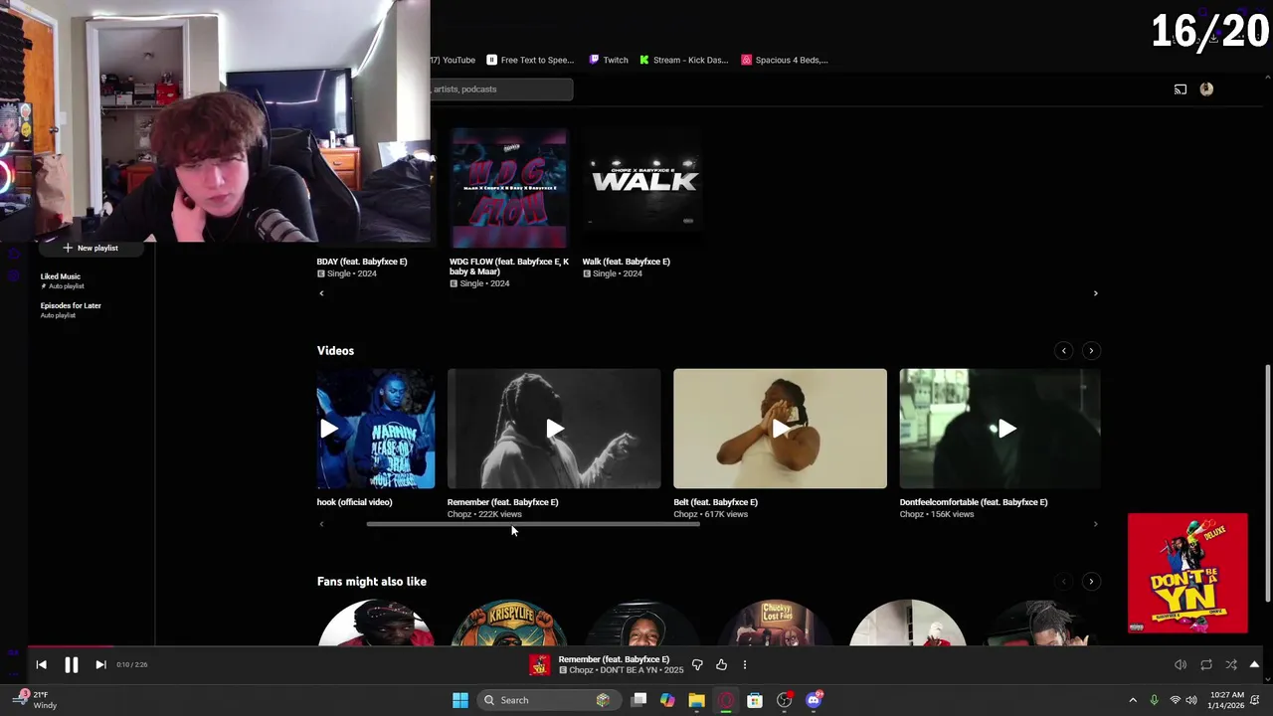1273x716 pixels.
Task: Show hidden system tray icons
Action: [1133, 700]
